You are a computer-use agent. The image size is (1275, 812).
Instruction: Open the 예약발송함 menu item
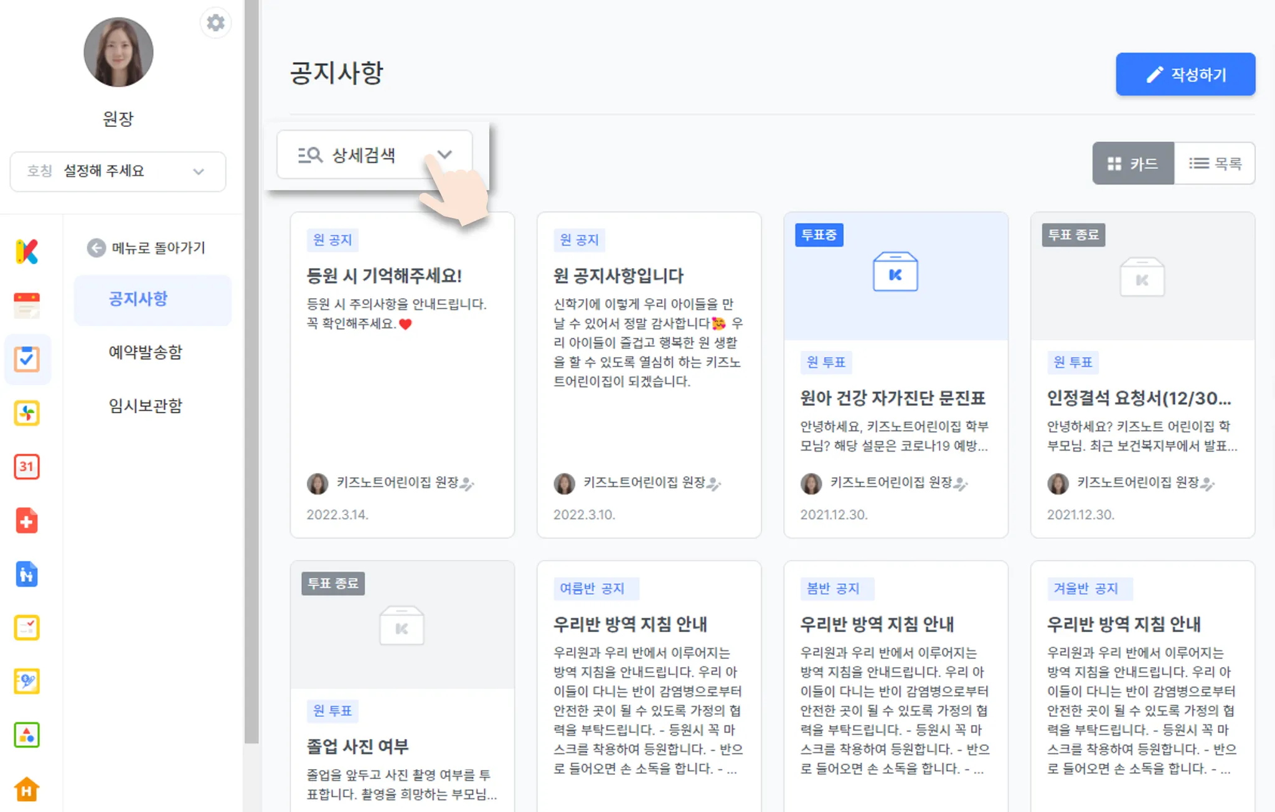146,353
